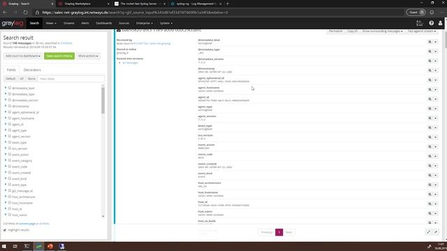447x251 pixels.
Task: Click magnifier icon in beats_type row
Action: coord(430,128)
